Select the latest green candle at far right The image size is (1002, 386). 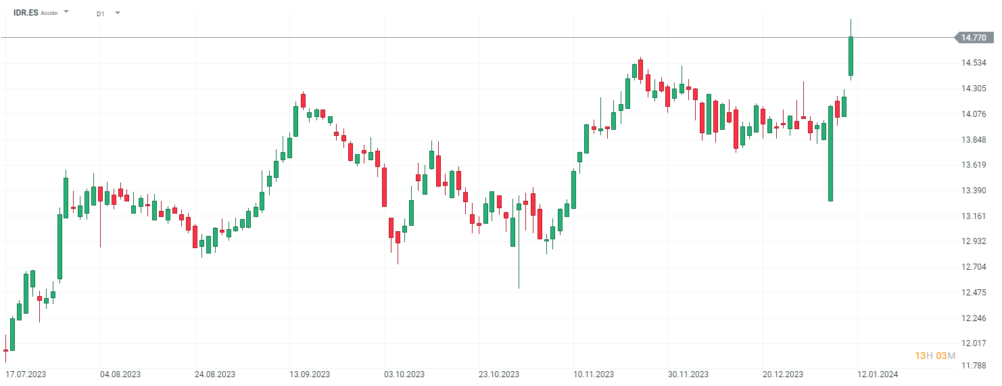pos(851,56)
